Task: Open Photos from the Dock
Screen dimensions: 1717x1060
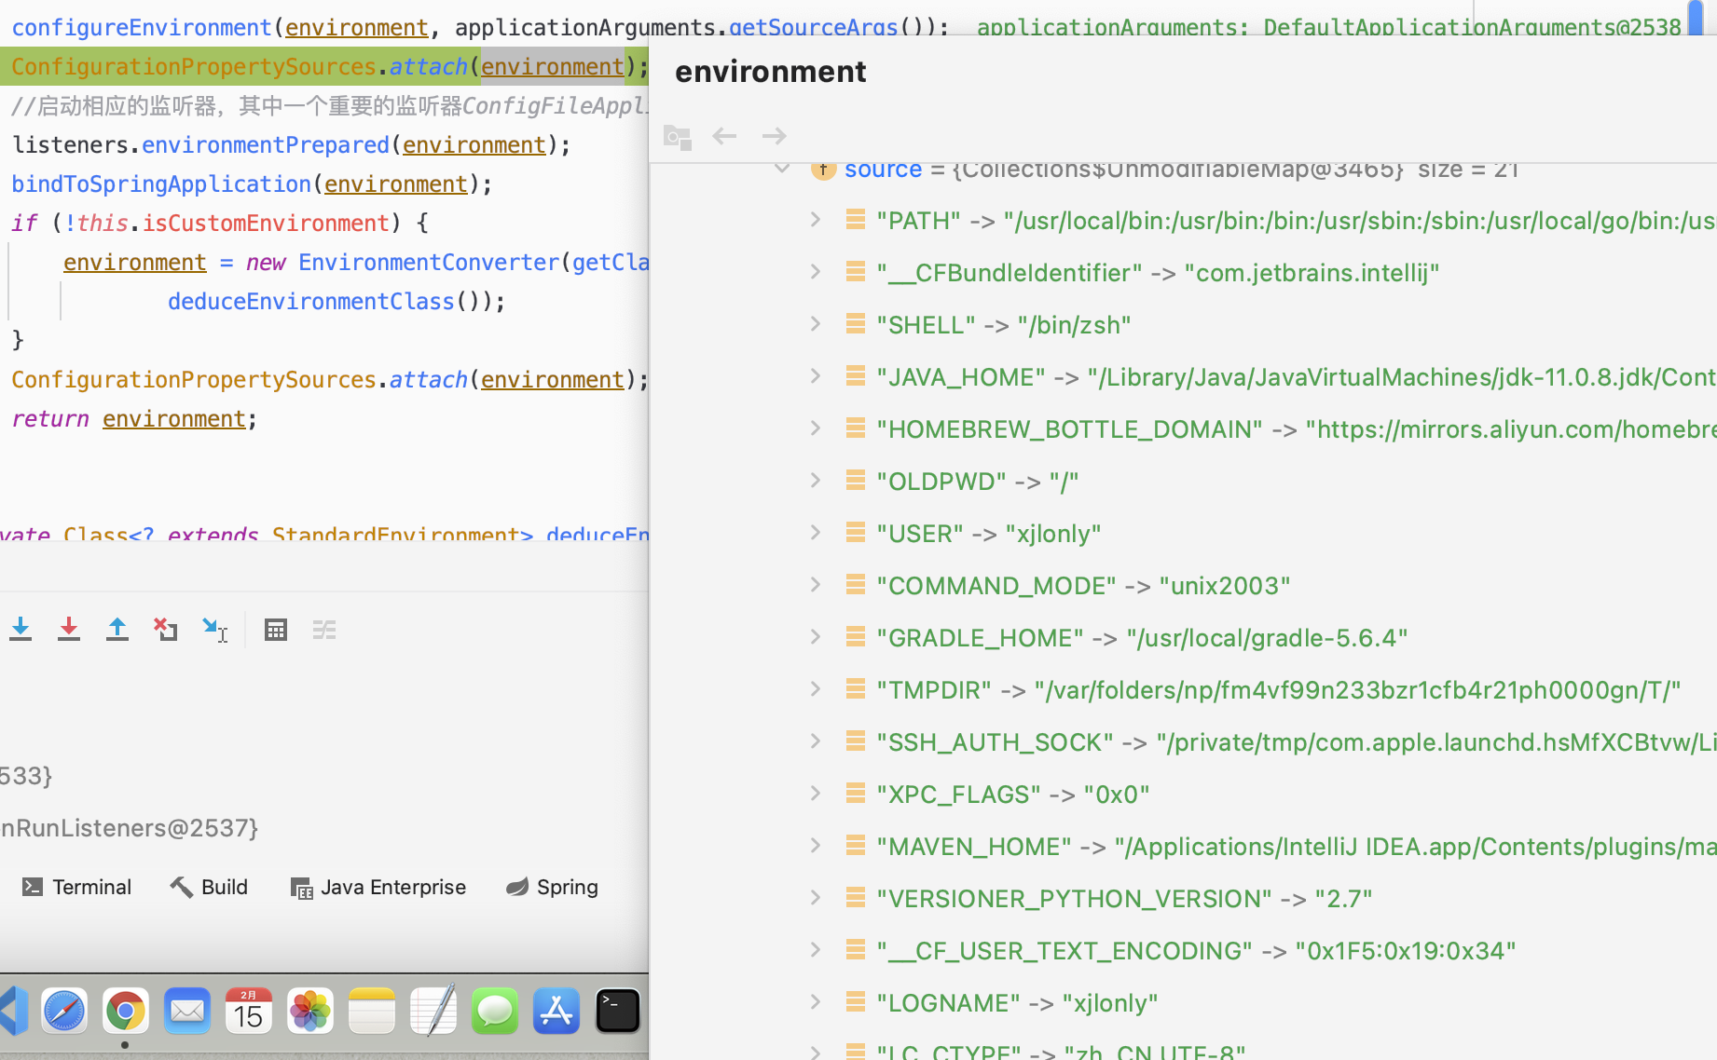Action: point(310,1011)
